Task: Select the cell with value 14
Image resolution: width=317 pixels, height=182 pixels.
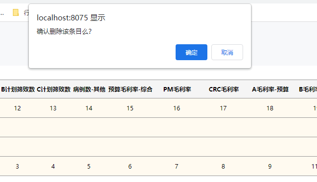Action: (x=89, y=108)
